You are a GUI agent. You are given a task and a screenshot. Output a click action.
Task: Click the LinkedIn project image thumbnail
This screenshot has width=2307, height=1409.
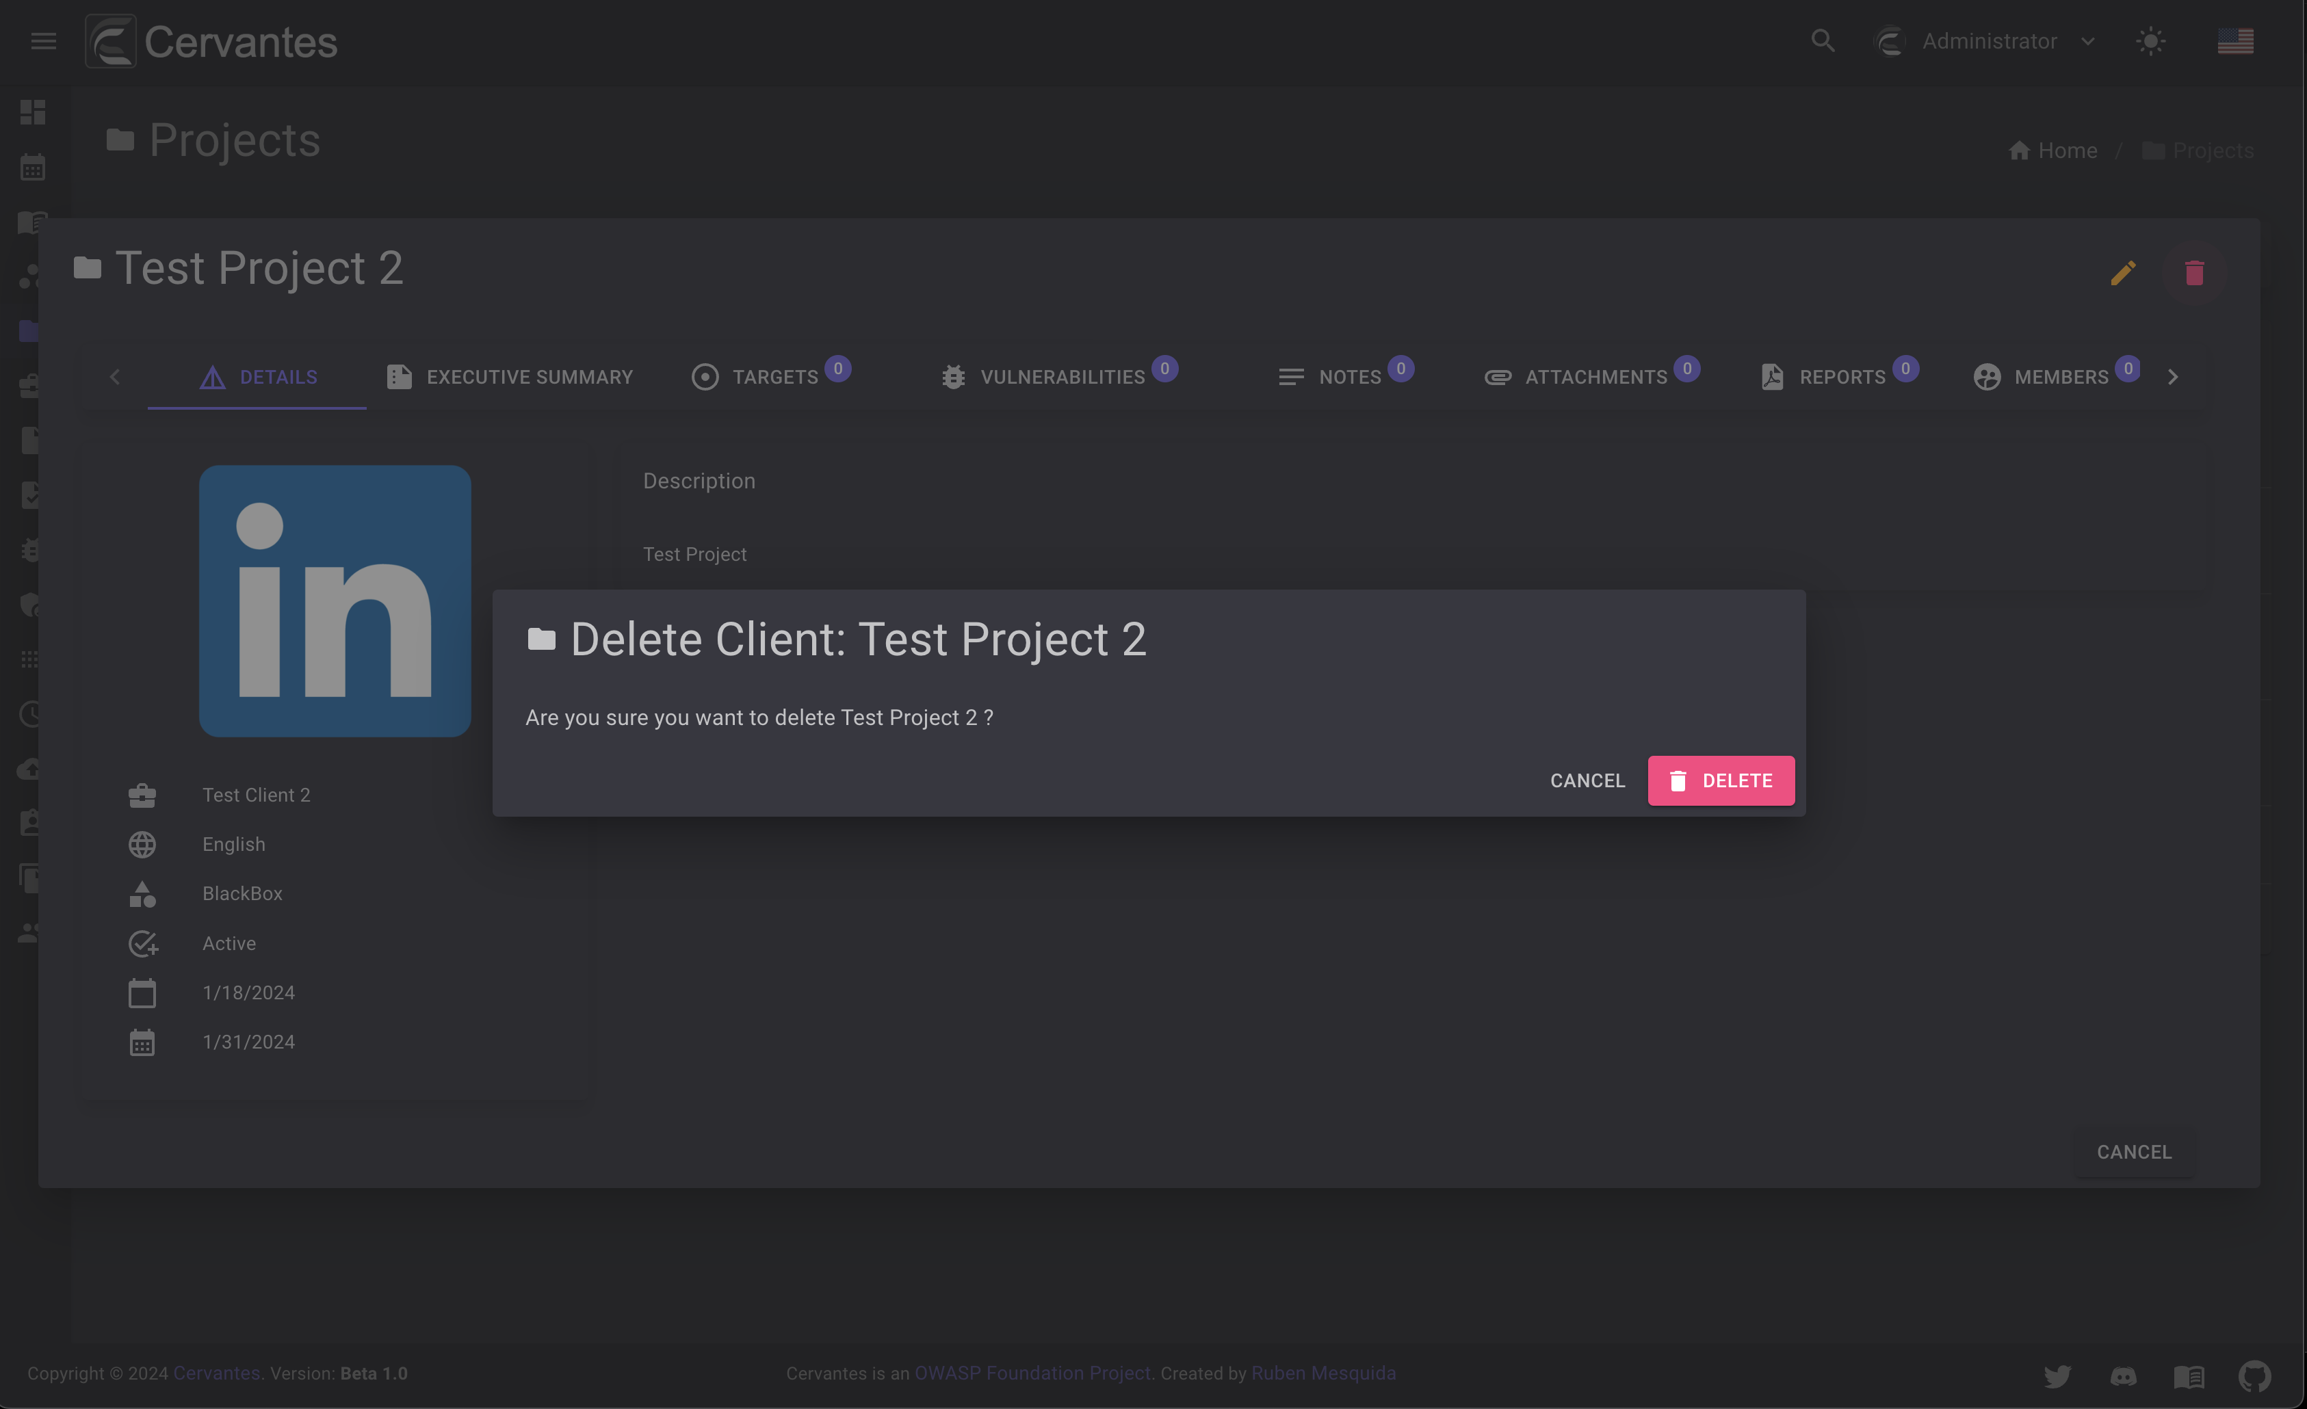(335, 601)
